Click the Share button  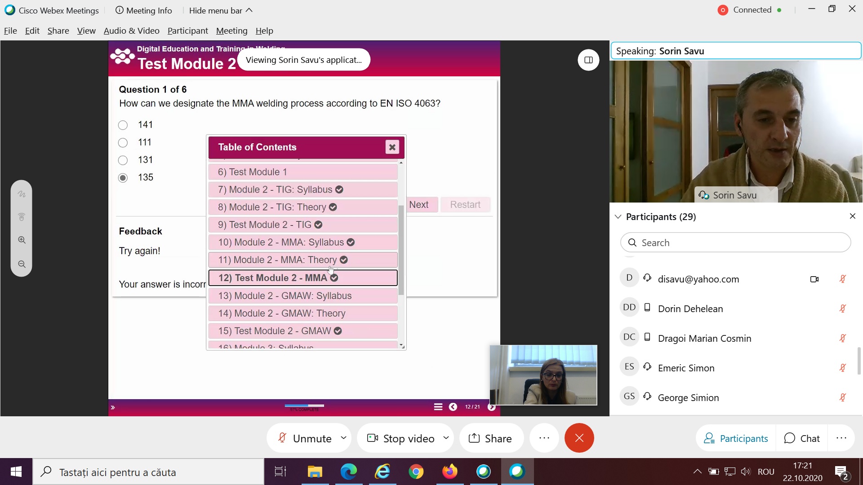tap(491, 438)
